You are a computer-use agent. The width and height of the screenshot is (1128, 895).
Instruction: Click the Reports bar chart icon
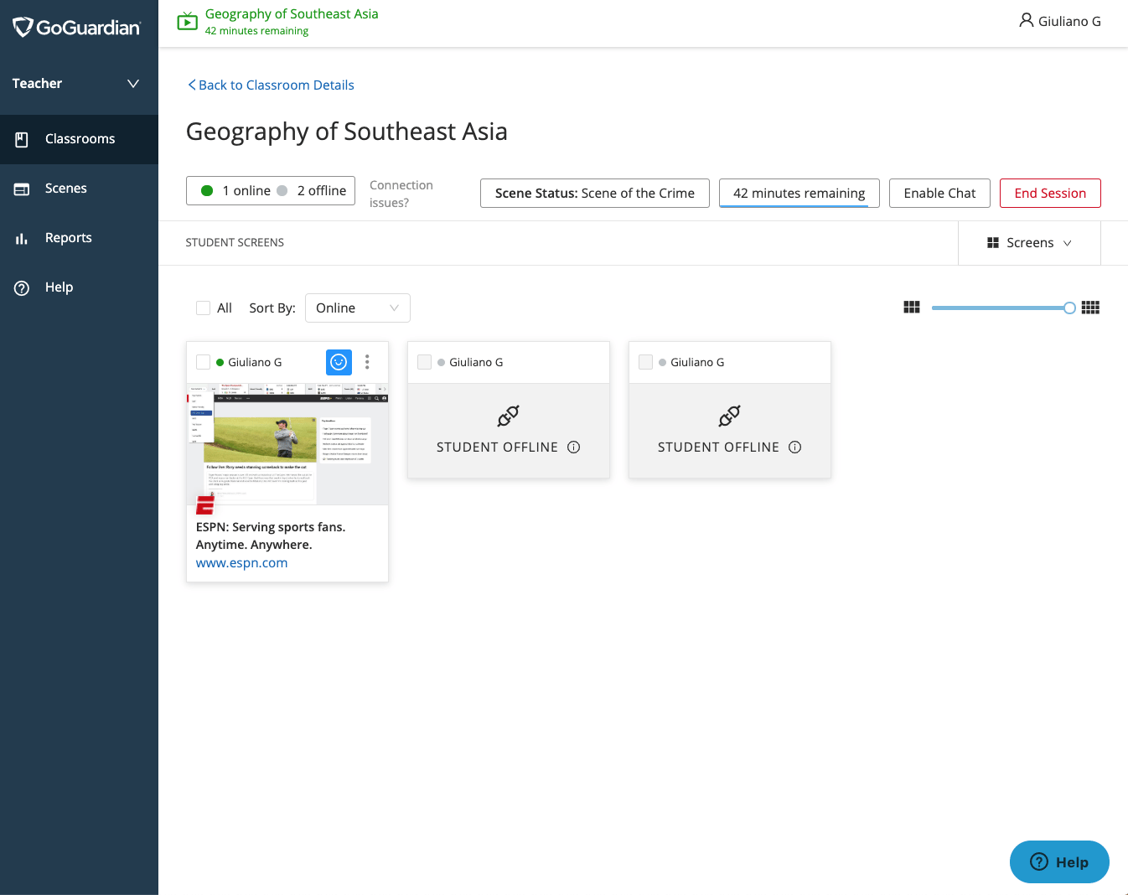pos(22,238)
